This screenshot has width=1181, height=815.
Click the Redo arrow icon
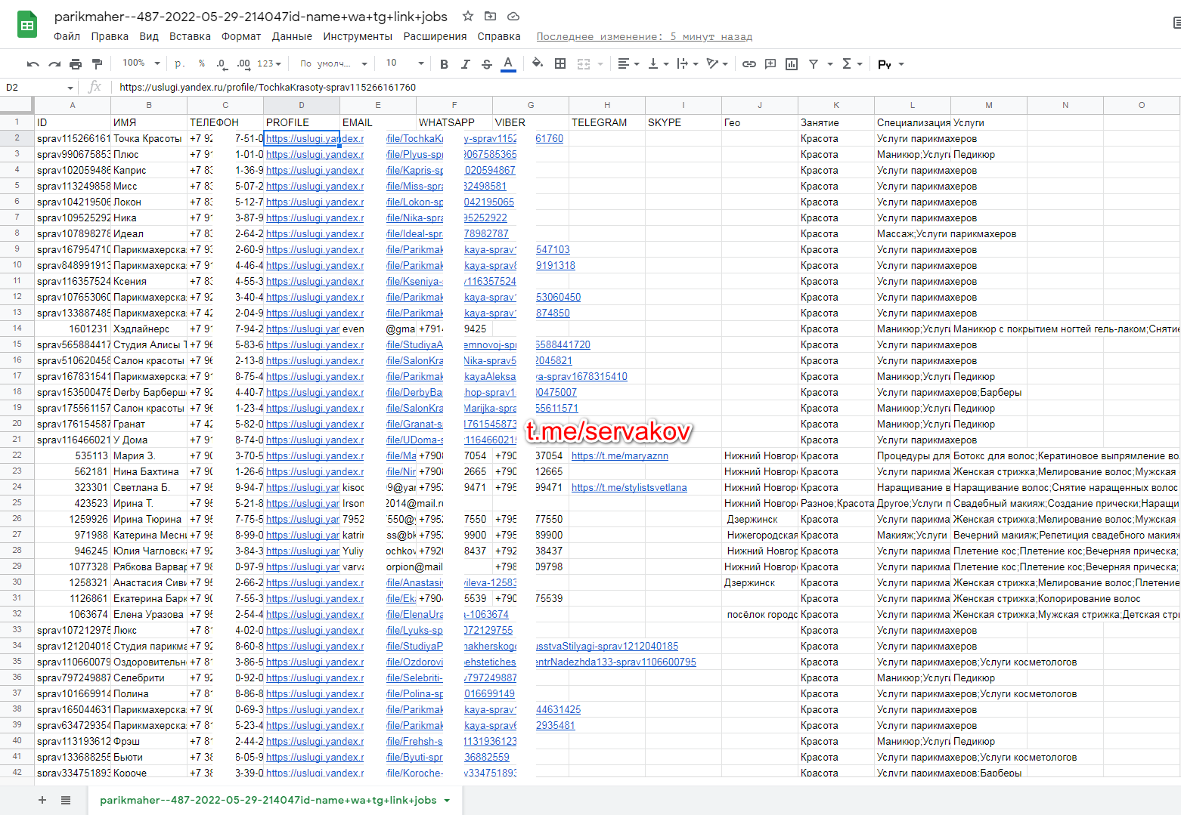coord(54,64)
